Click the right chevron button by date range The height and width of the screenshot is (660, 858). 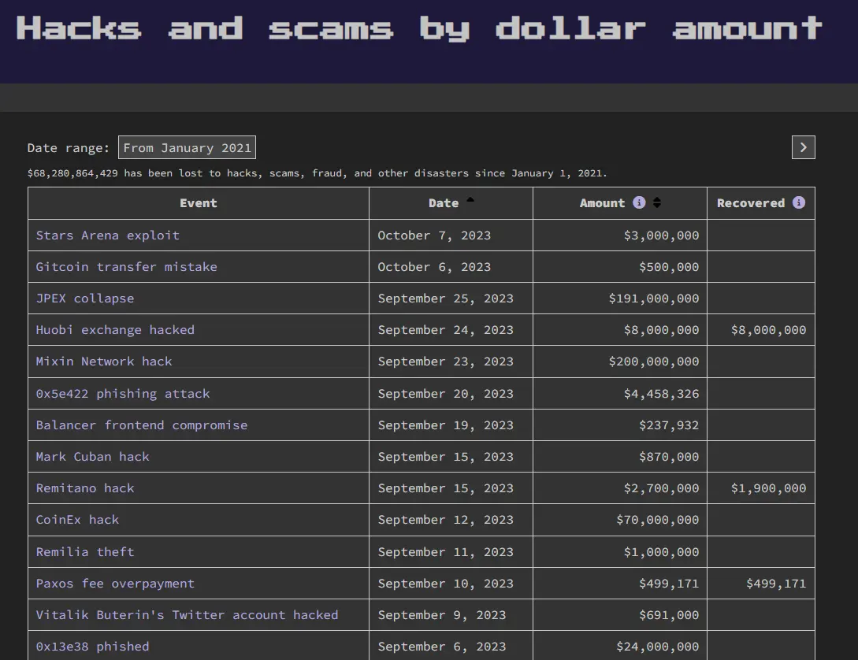pos(803,147)
